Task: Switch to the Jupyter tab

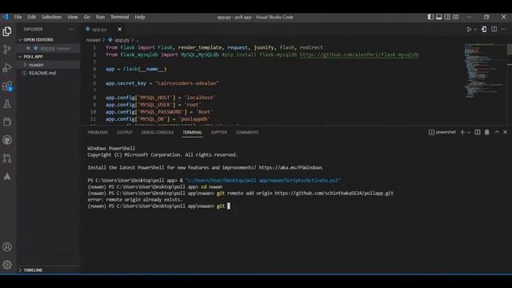Action: coord(218,132)
